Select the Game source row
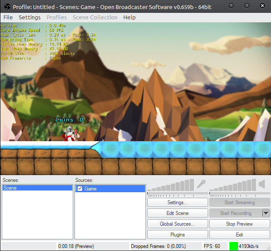Image resolution: width=271 pixels, height=251 pixels. click(x=110, y=188)
